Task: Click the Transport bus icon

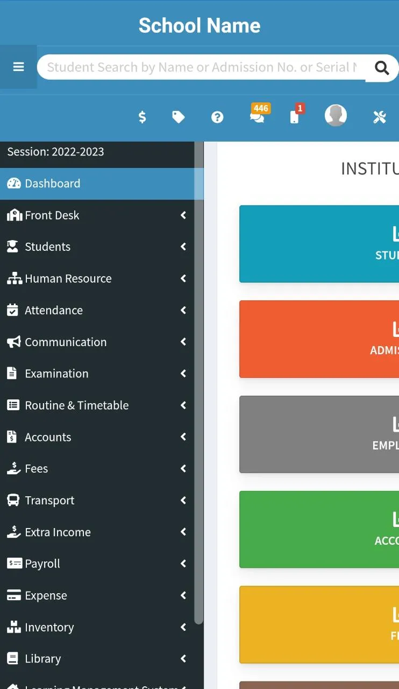Action: (13, 500)
